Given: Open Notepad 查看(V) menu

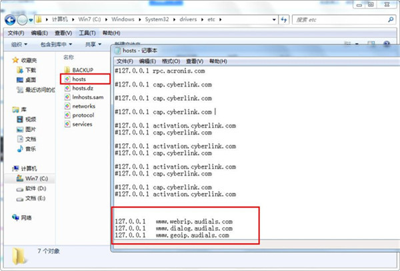Looking at the screenshot, I should click(195, 61).
